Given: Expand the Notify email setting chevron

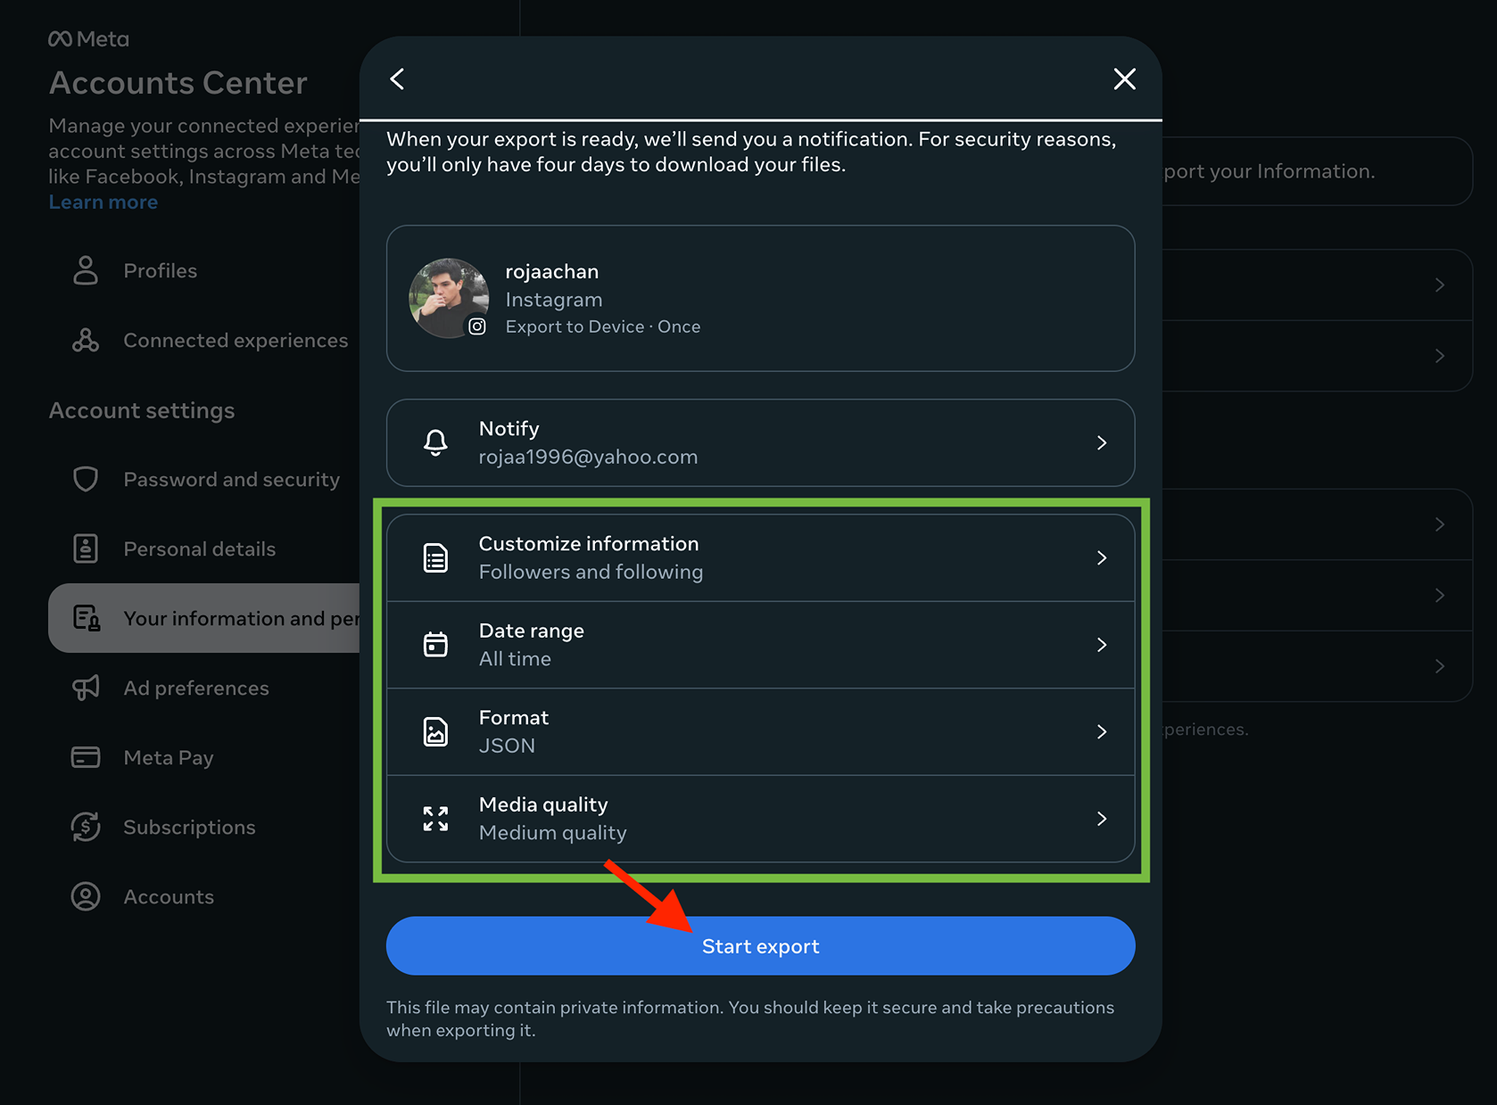Looking at the screenshot, I should click(x=1102, y=443).
